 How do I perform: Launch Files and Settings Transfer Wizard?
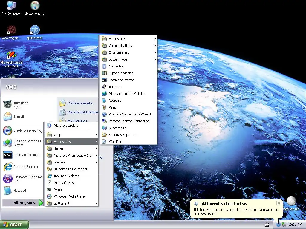point(23,143)
